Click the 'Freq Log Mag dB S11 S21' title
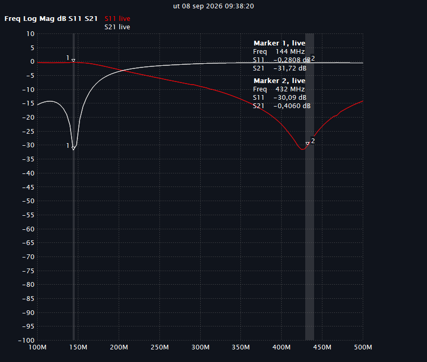Image resolution: width=427 pixels, height=362 pixels. tap(51, 18)
